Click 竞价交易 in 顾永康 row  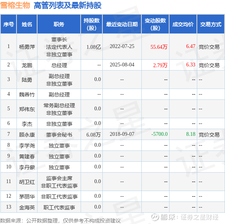point(209,135)
